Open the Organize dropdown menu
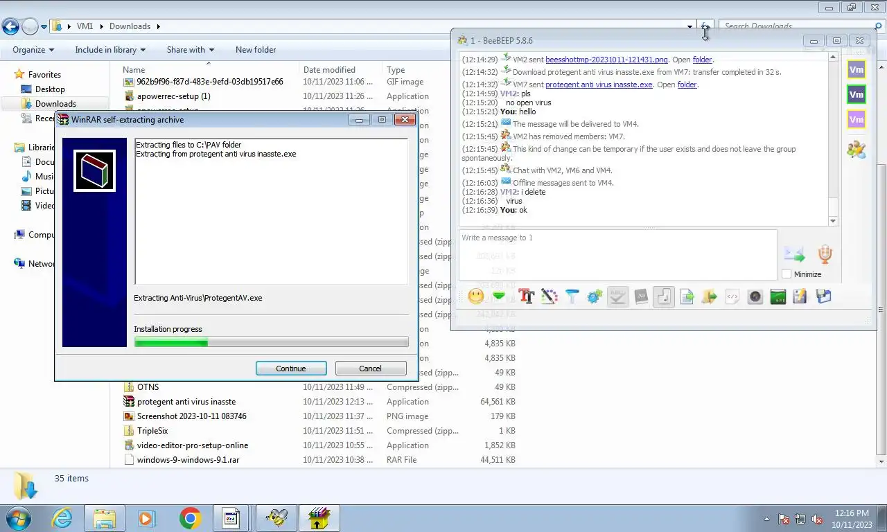This screenshot has height=532, width=887. (33, 50)
